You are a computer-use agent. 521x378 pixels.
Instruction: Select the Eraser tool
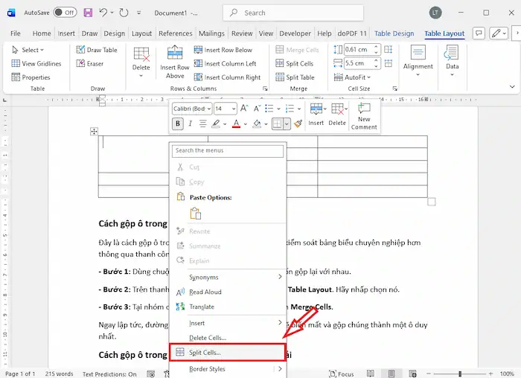(x=90, y=63)
